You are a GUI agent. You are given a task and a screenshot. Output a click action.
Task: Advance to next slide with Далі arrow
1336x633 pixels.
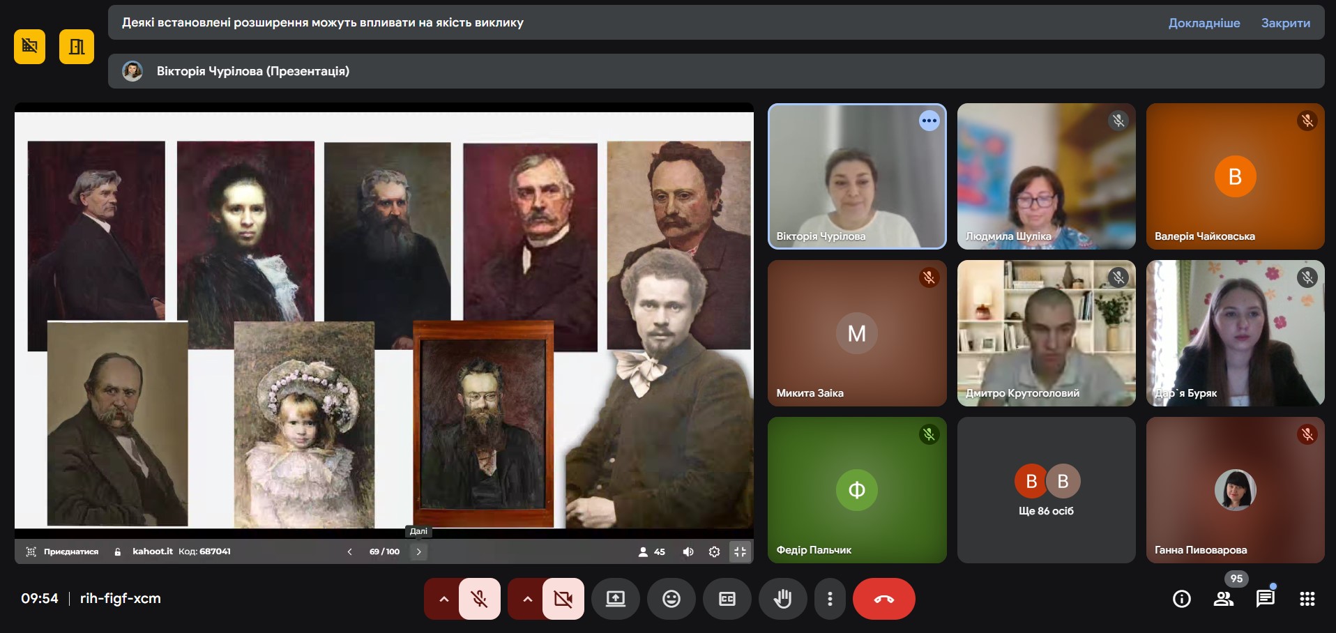coord(418,551)
